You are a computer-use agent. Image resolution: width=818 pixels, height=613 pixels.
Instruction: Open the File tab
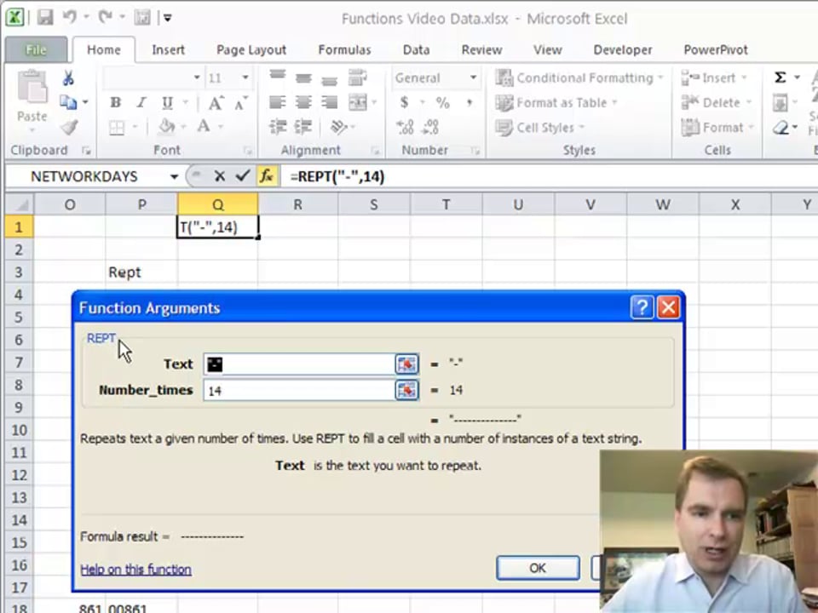pos(36,50)
